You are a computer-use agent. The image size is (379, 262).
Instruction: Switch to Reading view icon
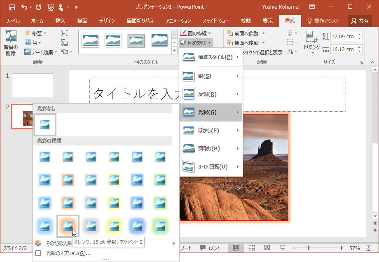coord(267,248)
